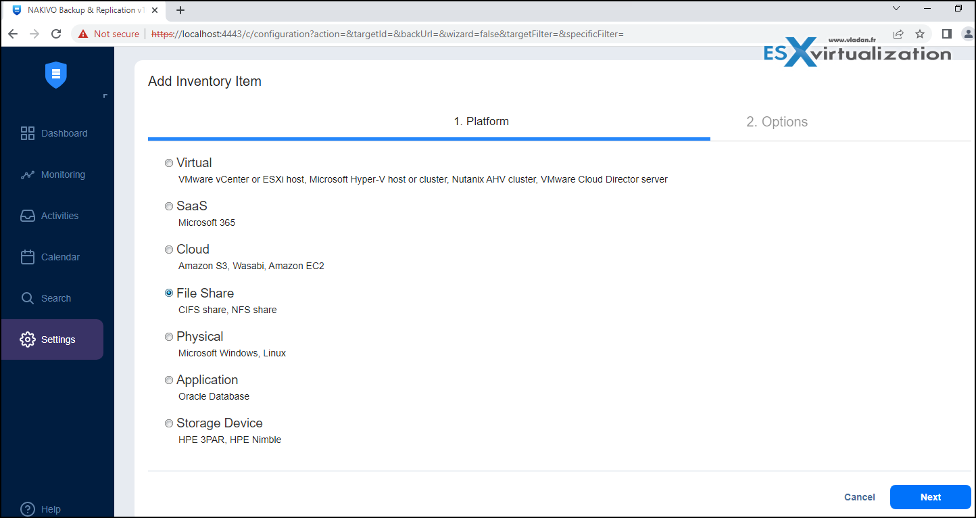Viewport: 976px width, 518px height.
Task: Click the 'HPE 3PAR, HPE Nimble' text
Action: pos(230,440)
